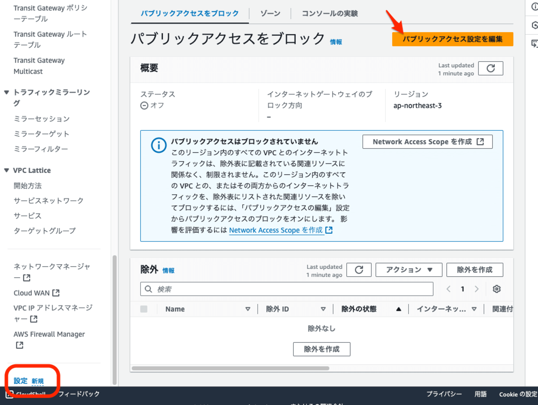
Task: Open 情報 link next to page title
Action: pyautogui.click(x=336, y=42)
